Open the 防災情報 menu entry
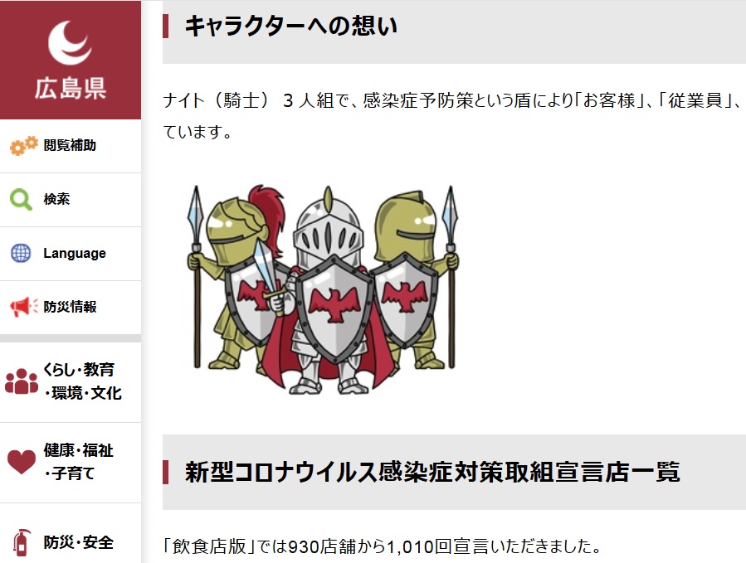This screenshot has height=563, width=746. (70, 307)
